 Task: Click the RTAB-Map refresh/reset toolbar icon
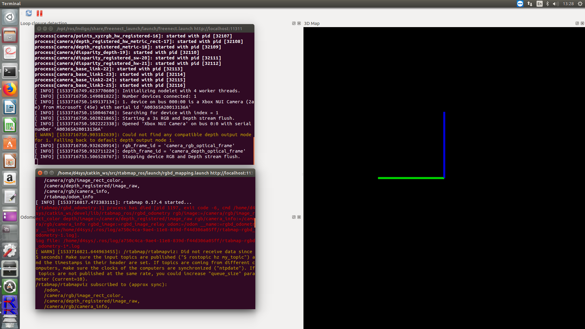[x=29, y=13]
